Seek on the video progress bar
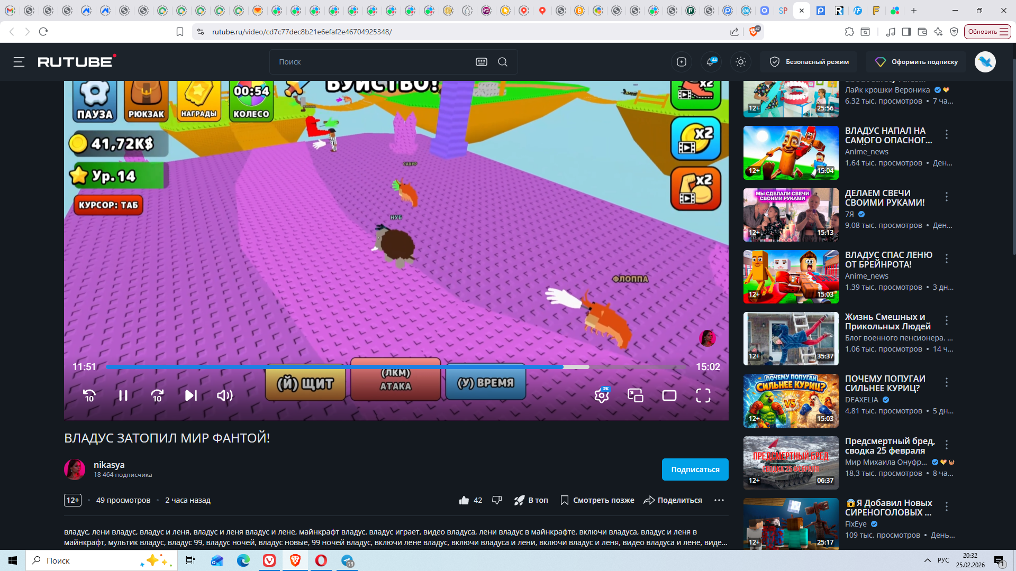The height and width of the screenshot is (571, 1016). tap(370, 366)
